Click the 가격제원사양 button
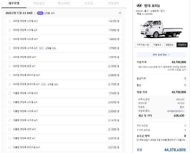Screen dimensions: 190x153 (143, 45)
